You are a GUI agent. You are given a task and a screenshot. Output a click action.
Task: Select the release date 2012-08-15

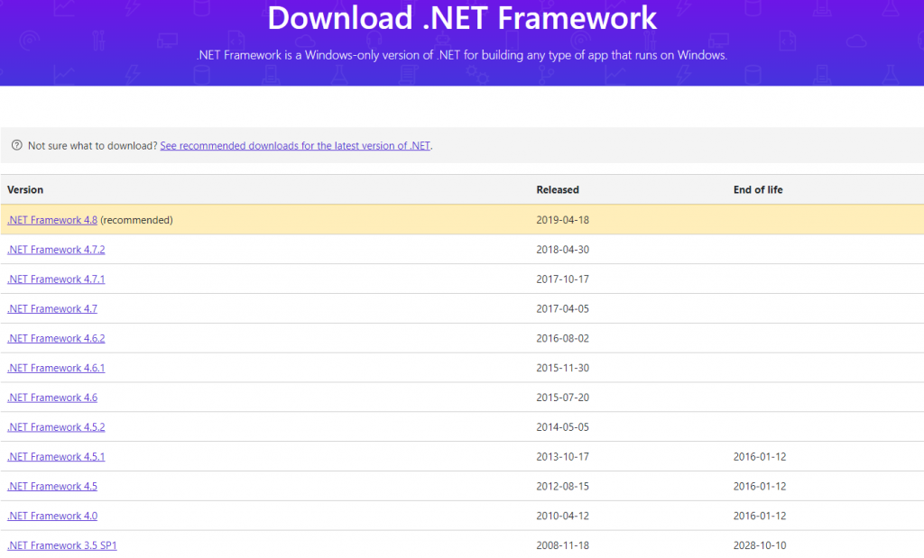(x=562, y=486)
